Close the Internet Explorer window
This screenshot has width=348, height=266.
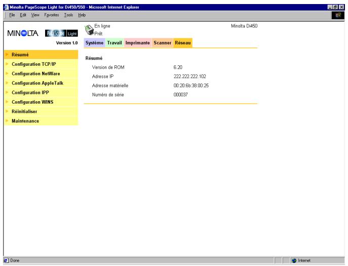coord(341,7)
